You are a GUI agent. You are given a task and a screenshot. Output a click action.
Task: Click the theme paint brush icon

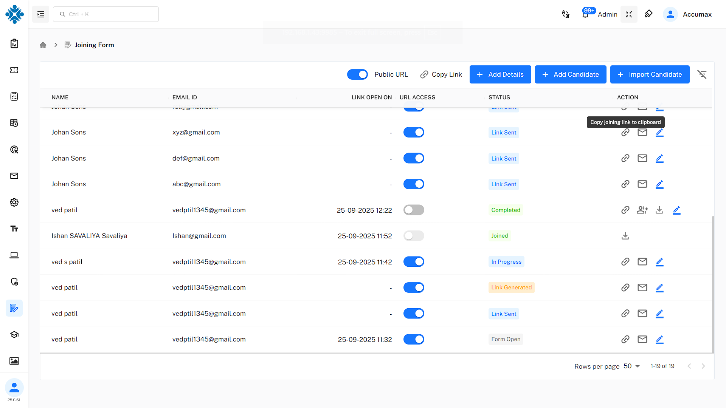[x=649, y=14]
